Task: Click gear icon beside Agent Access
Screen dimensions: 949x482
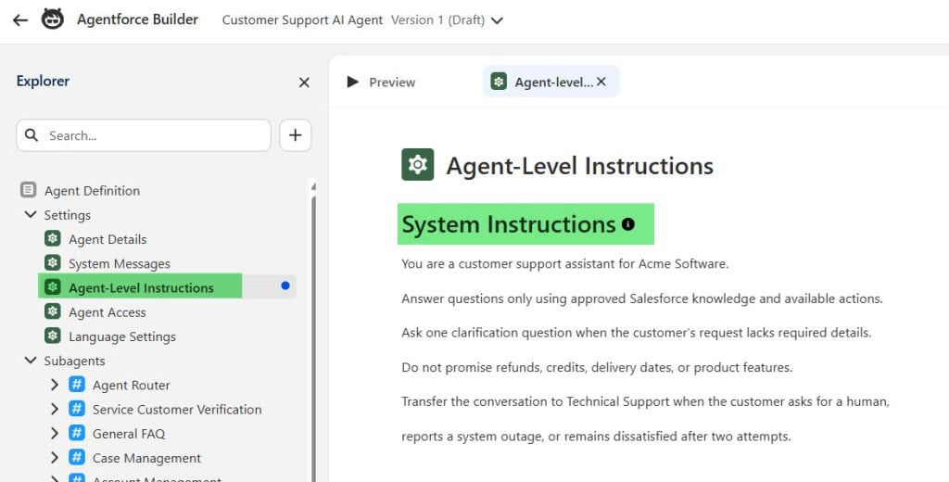Action: 53,311
